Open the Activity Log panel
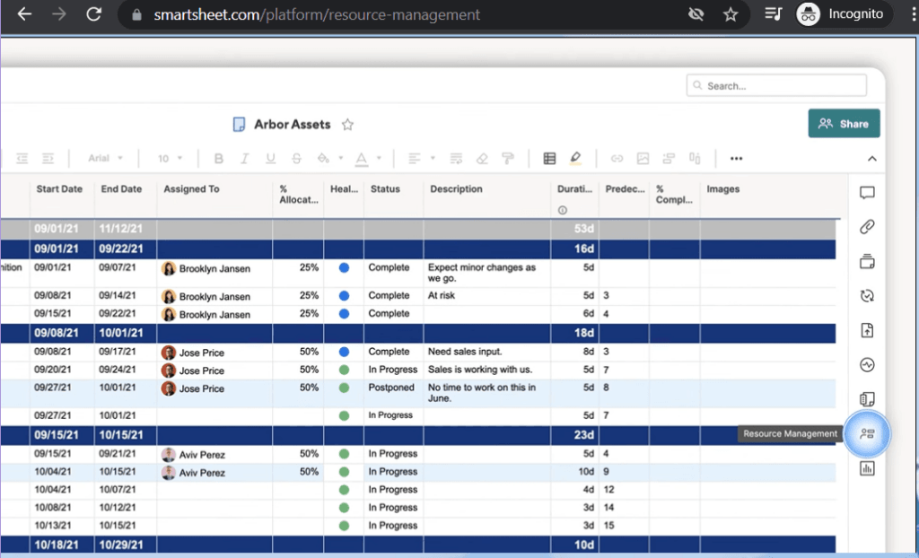Screen dimensions: 919x558 (x=866, y=364)
